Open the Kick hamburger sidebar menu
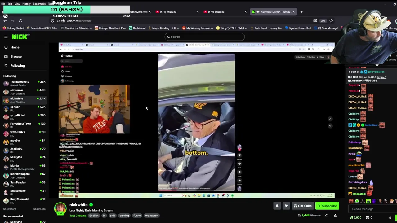 click(6, 37)
